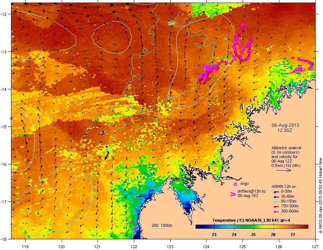Click the Temperature NOAA16_L3U colorbar title
The image size is (323, 250).
(x=251, y=220)
